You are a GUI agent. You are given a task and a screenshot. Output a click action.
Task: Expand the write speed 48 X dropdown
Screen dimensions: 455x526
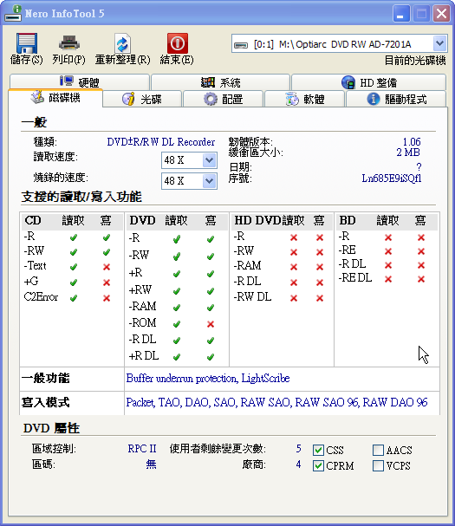coord(210,181)
